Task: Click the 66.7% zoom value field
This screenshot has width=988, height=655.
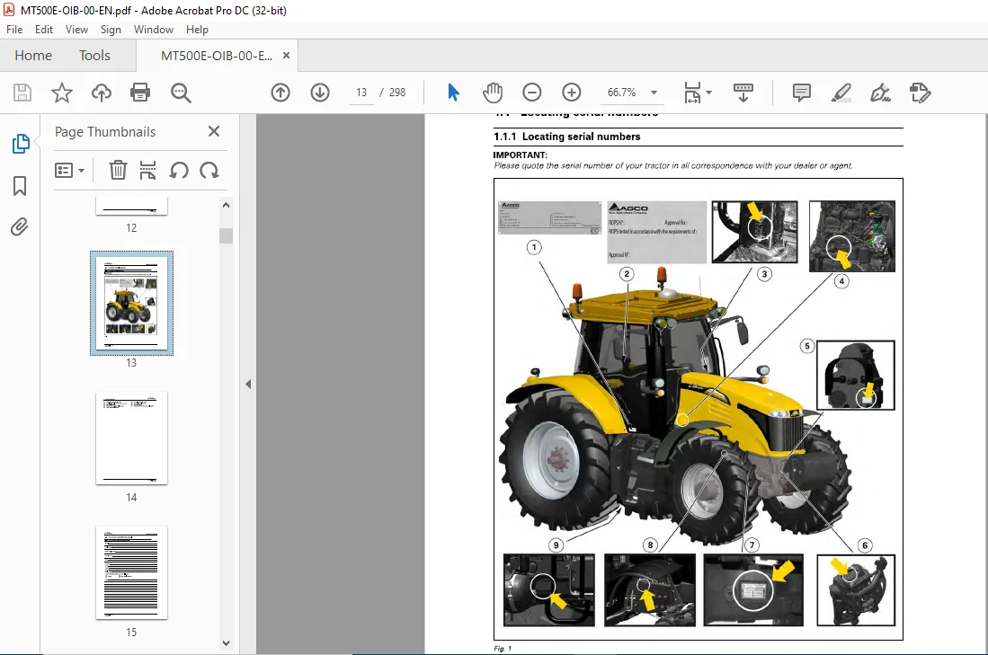Action: pyautogui.click(x=621, y=93)
